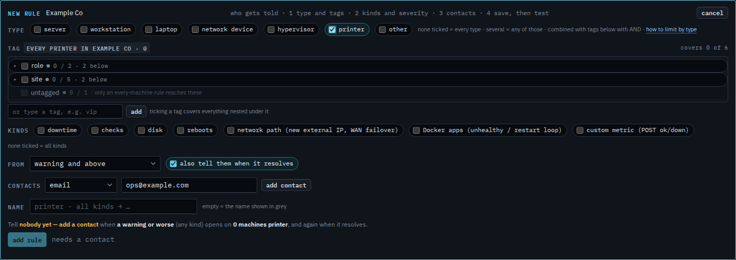Click the ops@example.com contact field
The width and height of the screenshot is (736, 260).
[x=189, y=185]
